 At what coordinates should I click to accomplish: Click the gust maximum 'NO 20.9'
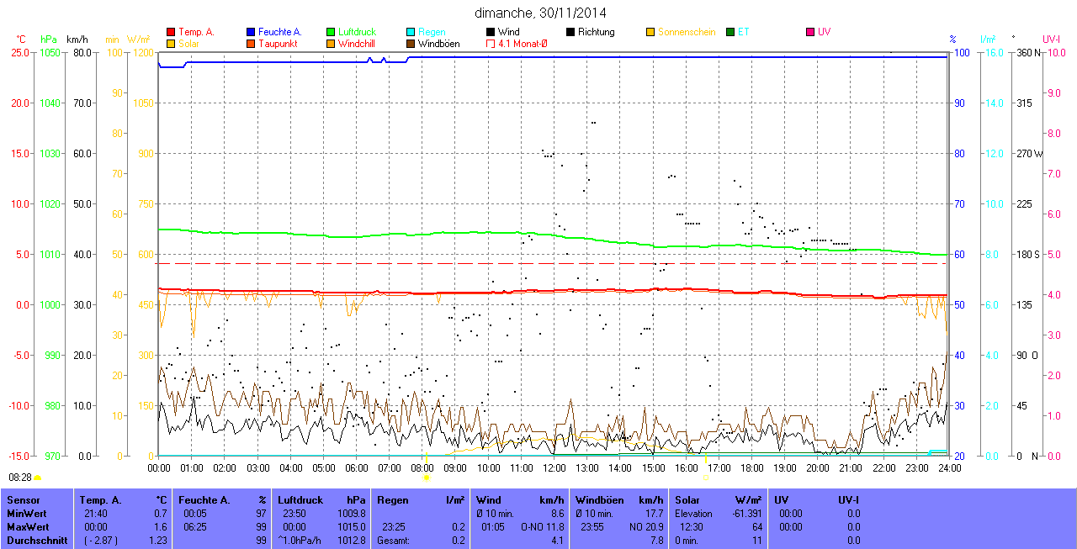point(645,527)
